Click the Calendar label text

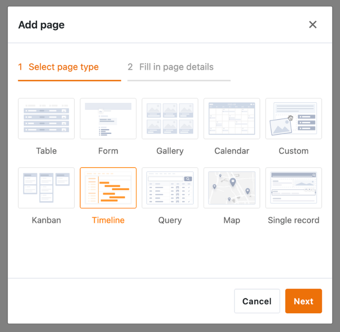[x=232, y=151]
